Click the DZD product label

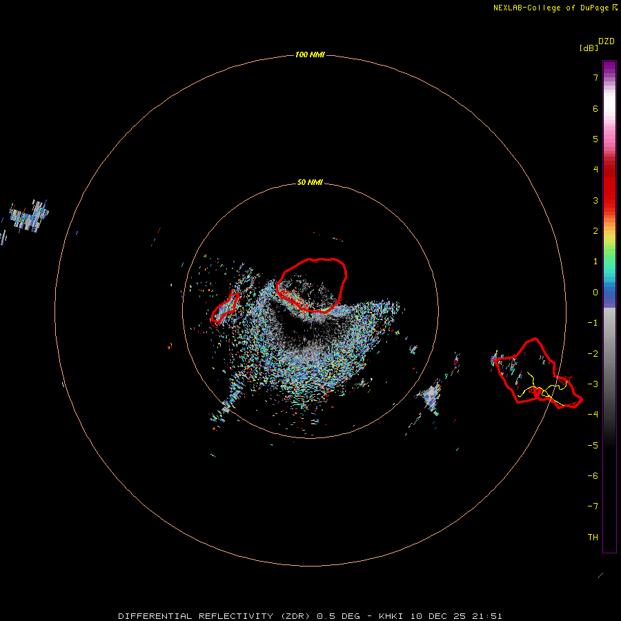coord(606,41)
